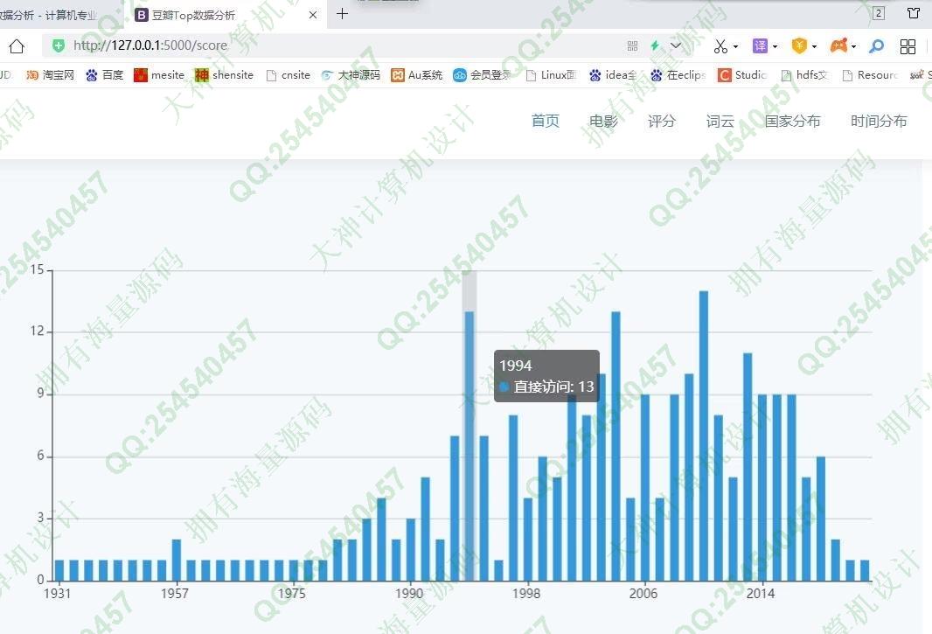Open the translate dropdown arrow
Viewport: 932px width, 634px height.
[776, 46]
